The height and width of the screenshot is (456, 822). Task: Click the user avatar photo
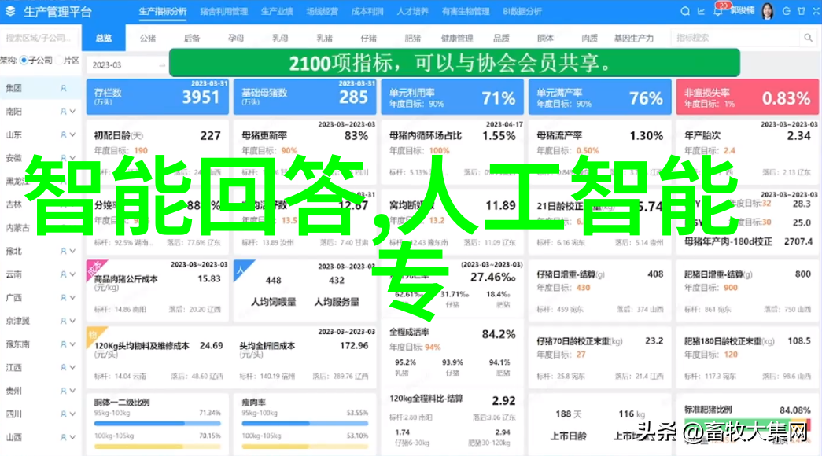click(768, 10)
